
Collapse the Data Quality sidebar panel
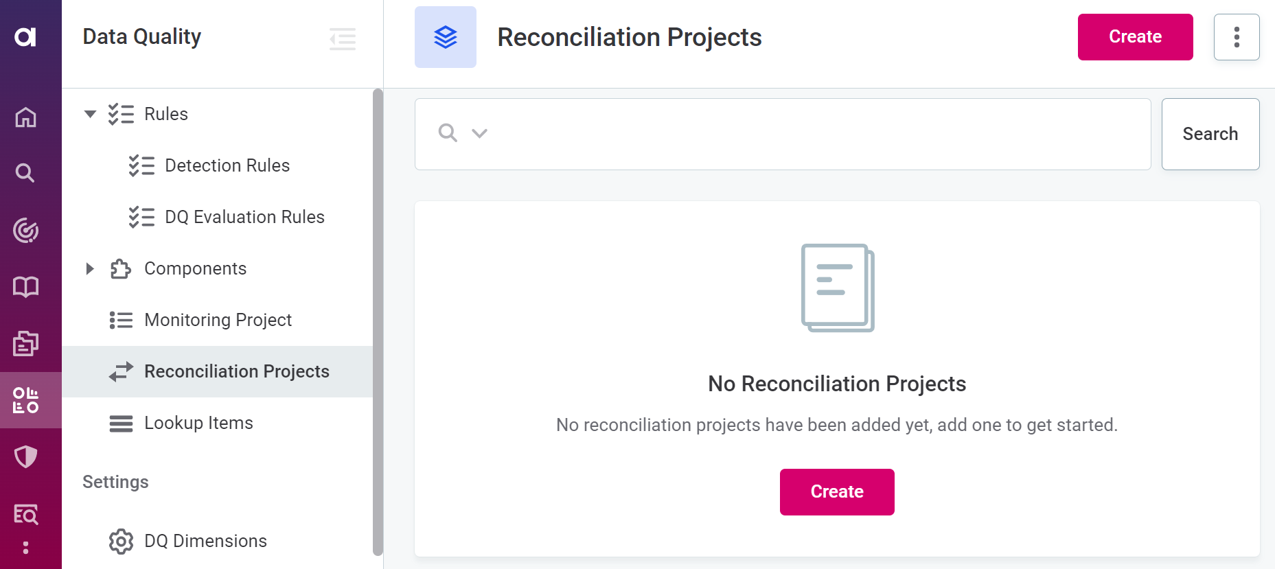click(x=343, y=38)
